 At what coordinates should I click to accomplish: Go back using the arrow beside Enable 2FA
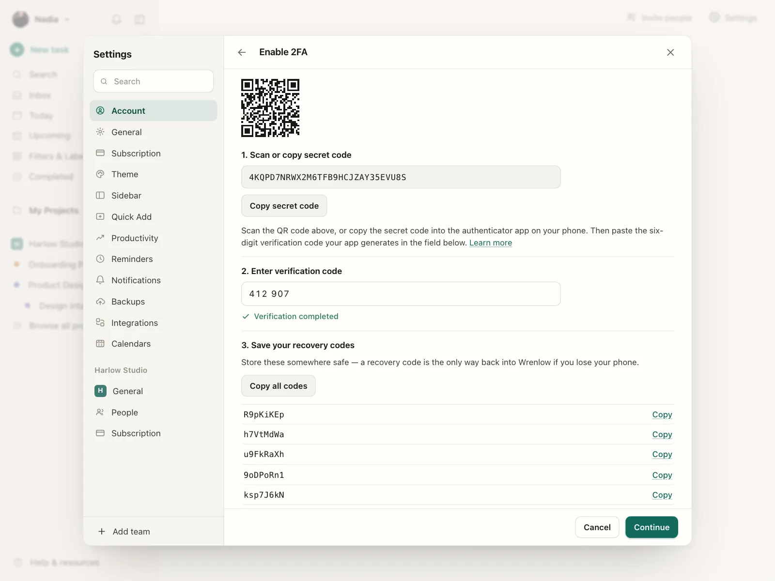coord(242,52)
